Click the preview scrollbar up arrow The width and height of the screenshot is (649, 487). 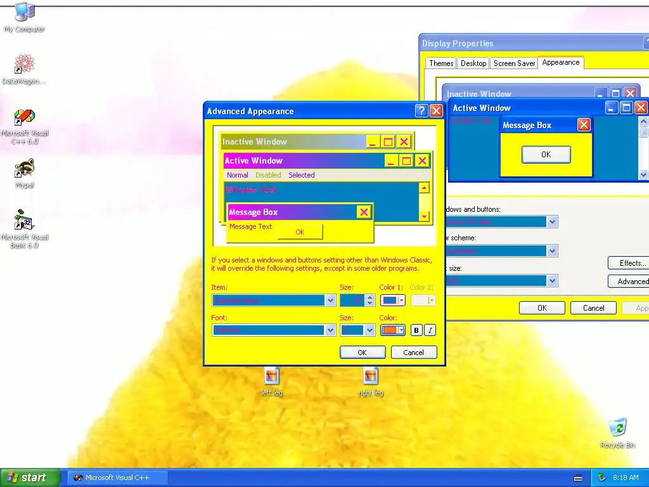(x=424, y=188)
